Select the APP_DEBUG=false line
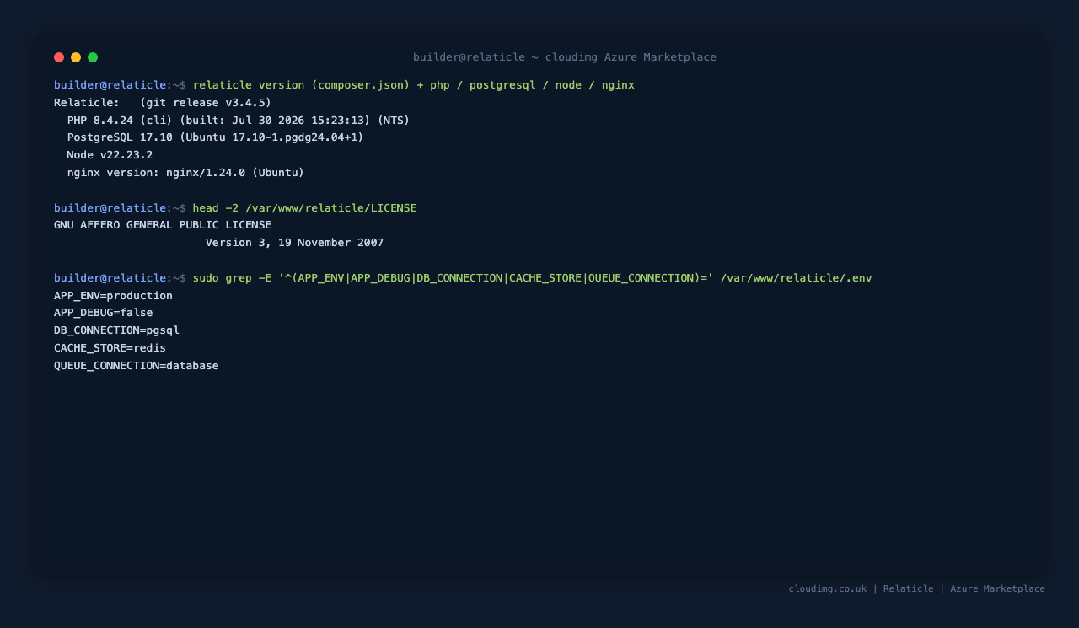Viewport: 1079px width, 628px height. pos(104,313)
